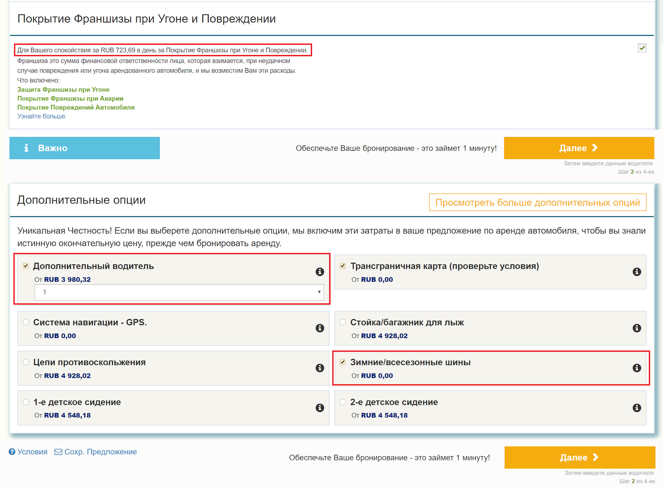This screenshot has width=663, height=489.
Task: Check the Цепи противоскольжения option
Action: coord(26,362)
